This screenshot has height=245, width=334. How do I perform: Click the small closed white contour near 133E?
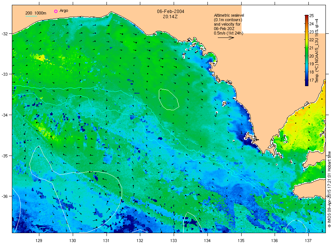point(168,99)
